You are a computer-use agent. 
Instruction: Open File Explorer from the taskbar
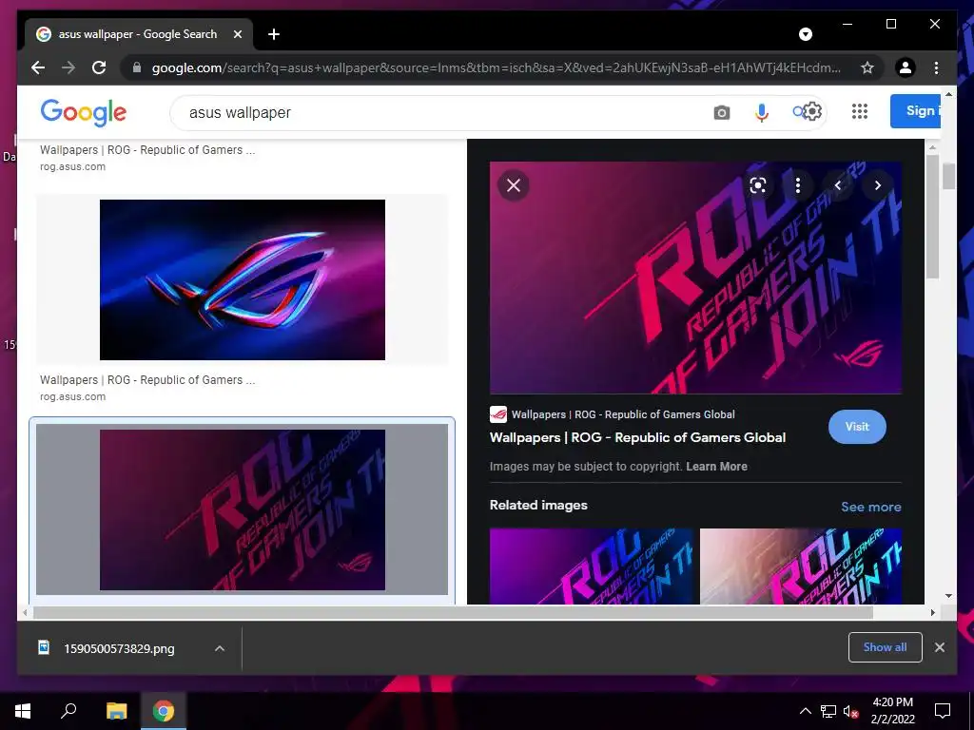pyautogui.click(x=116, y=711)
